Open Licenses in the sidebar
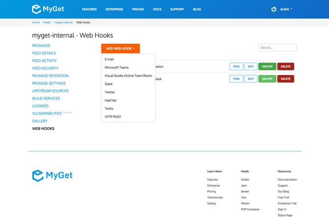Screen dimensions: 329x217 click(x=40, y=106)
